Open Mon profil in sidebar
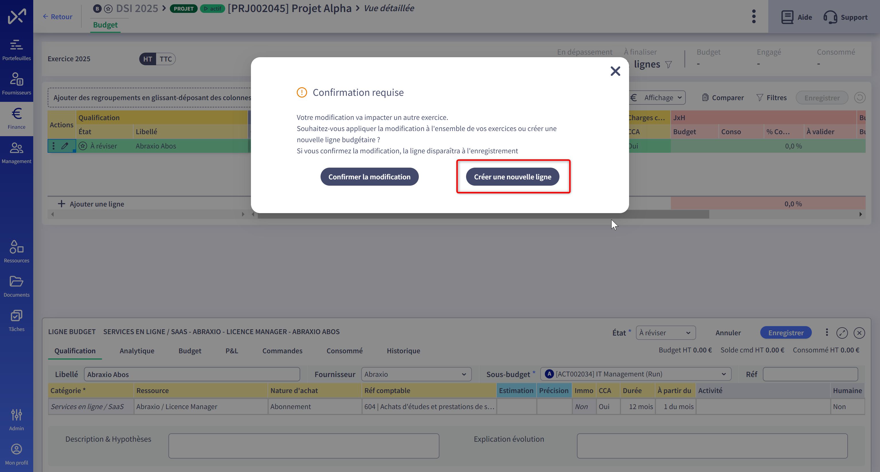Screen dimensions: 880x472 16,454
